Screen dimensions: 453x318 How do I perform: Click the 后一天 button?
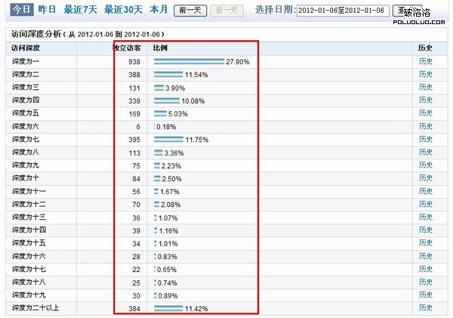(x=226, y=11)
